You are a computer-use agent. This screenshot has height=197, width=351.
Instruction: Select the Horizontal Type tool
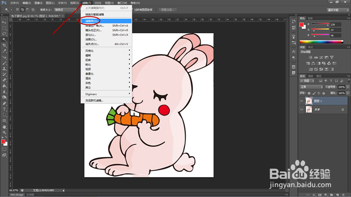[x=4, y=109]
